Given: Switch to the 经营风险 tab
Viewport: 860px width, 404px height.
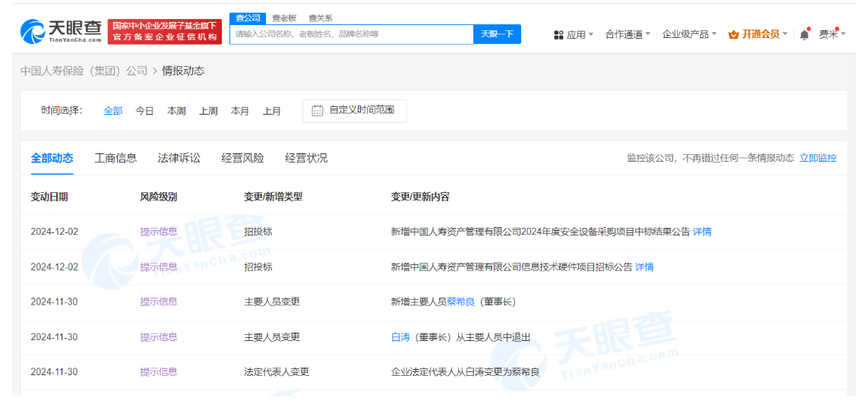Looking at the screenshot, I should tap(243, 159).
